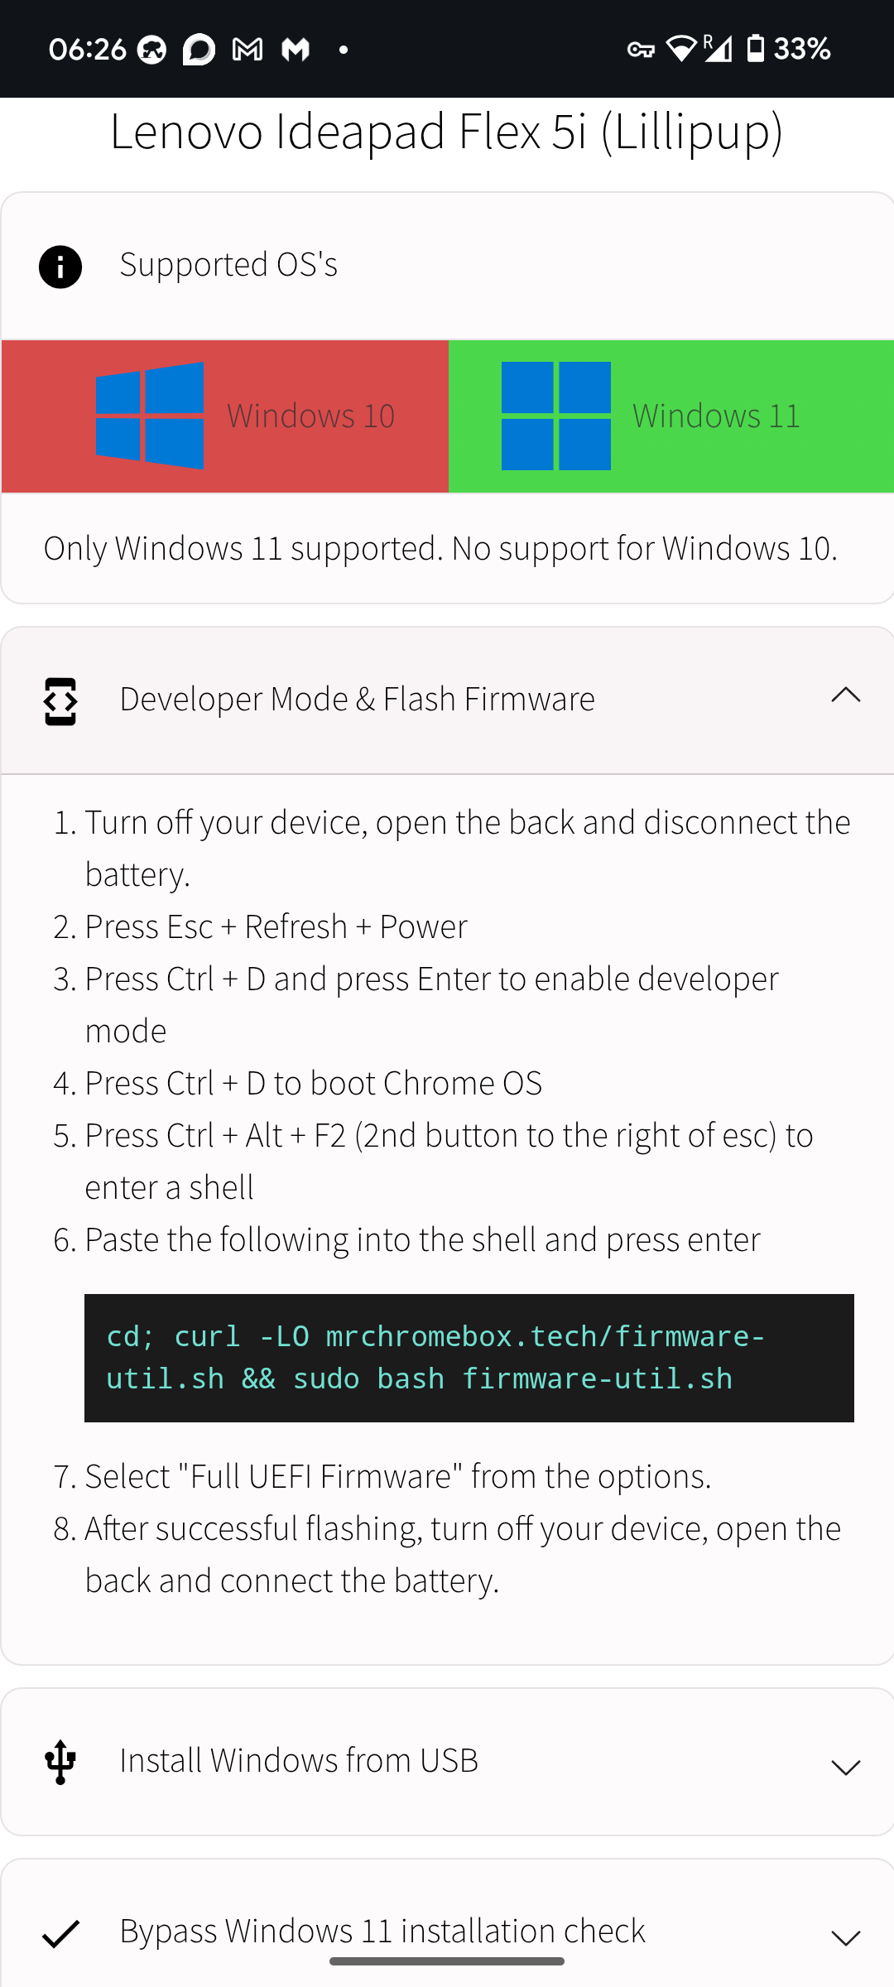This screenshot has width=894, height=1987.
Task: Select the green Windows 11 tile
Action: pyautogui.click(x=671, y=416)
